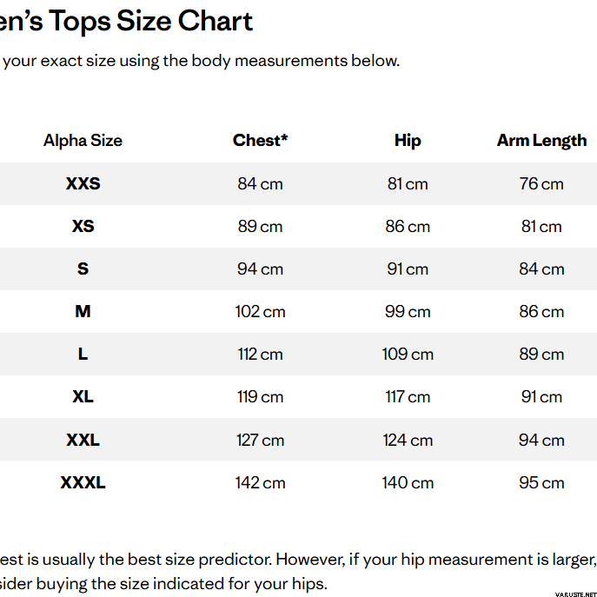Select the XXS size row label
The width and height of the screenshot is (597, 597).
click(83, 183)
